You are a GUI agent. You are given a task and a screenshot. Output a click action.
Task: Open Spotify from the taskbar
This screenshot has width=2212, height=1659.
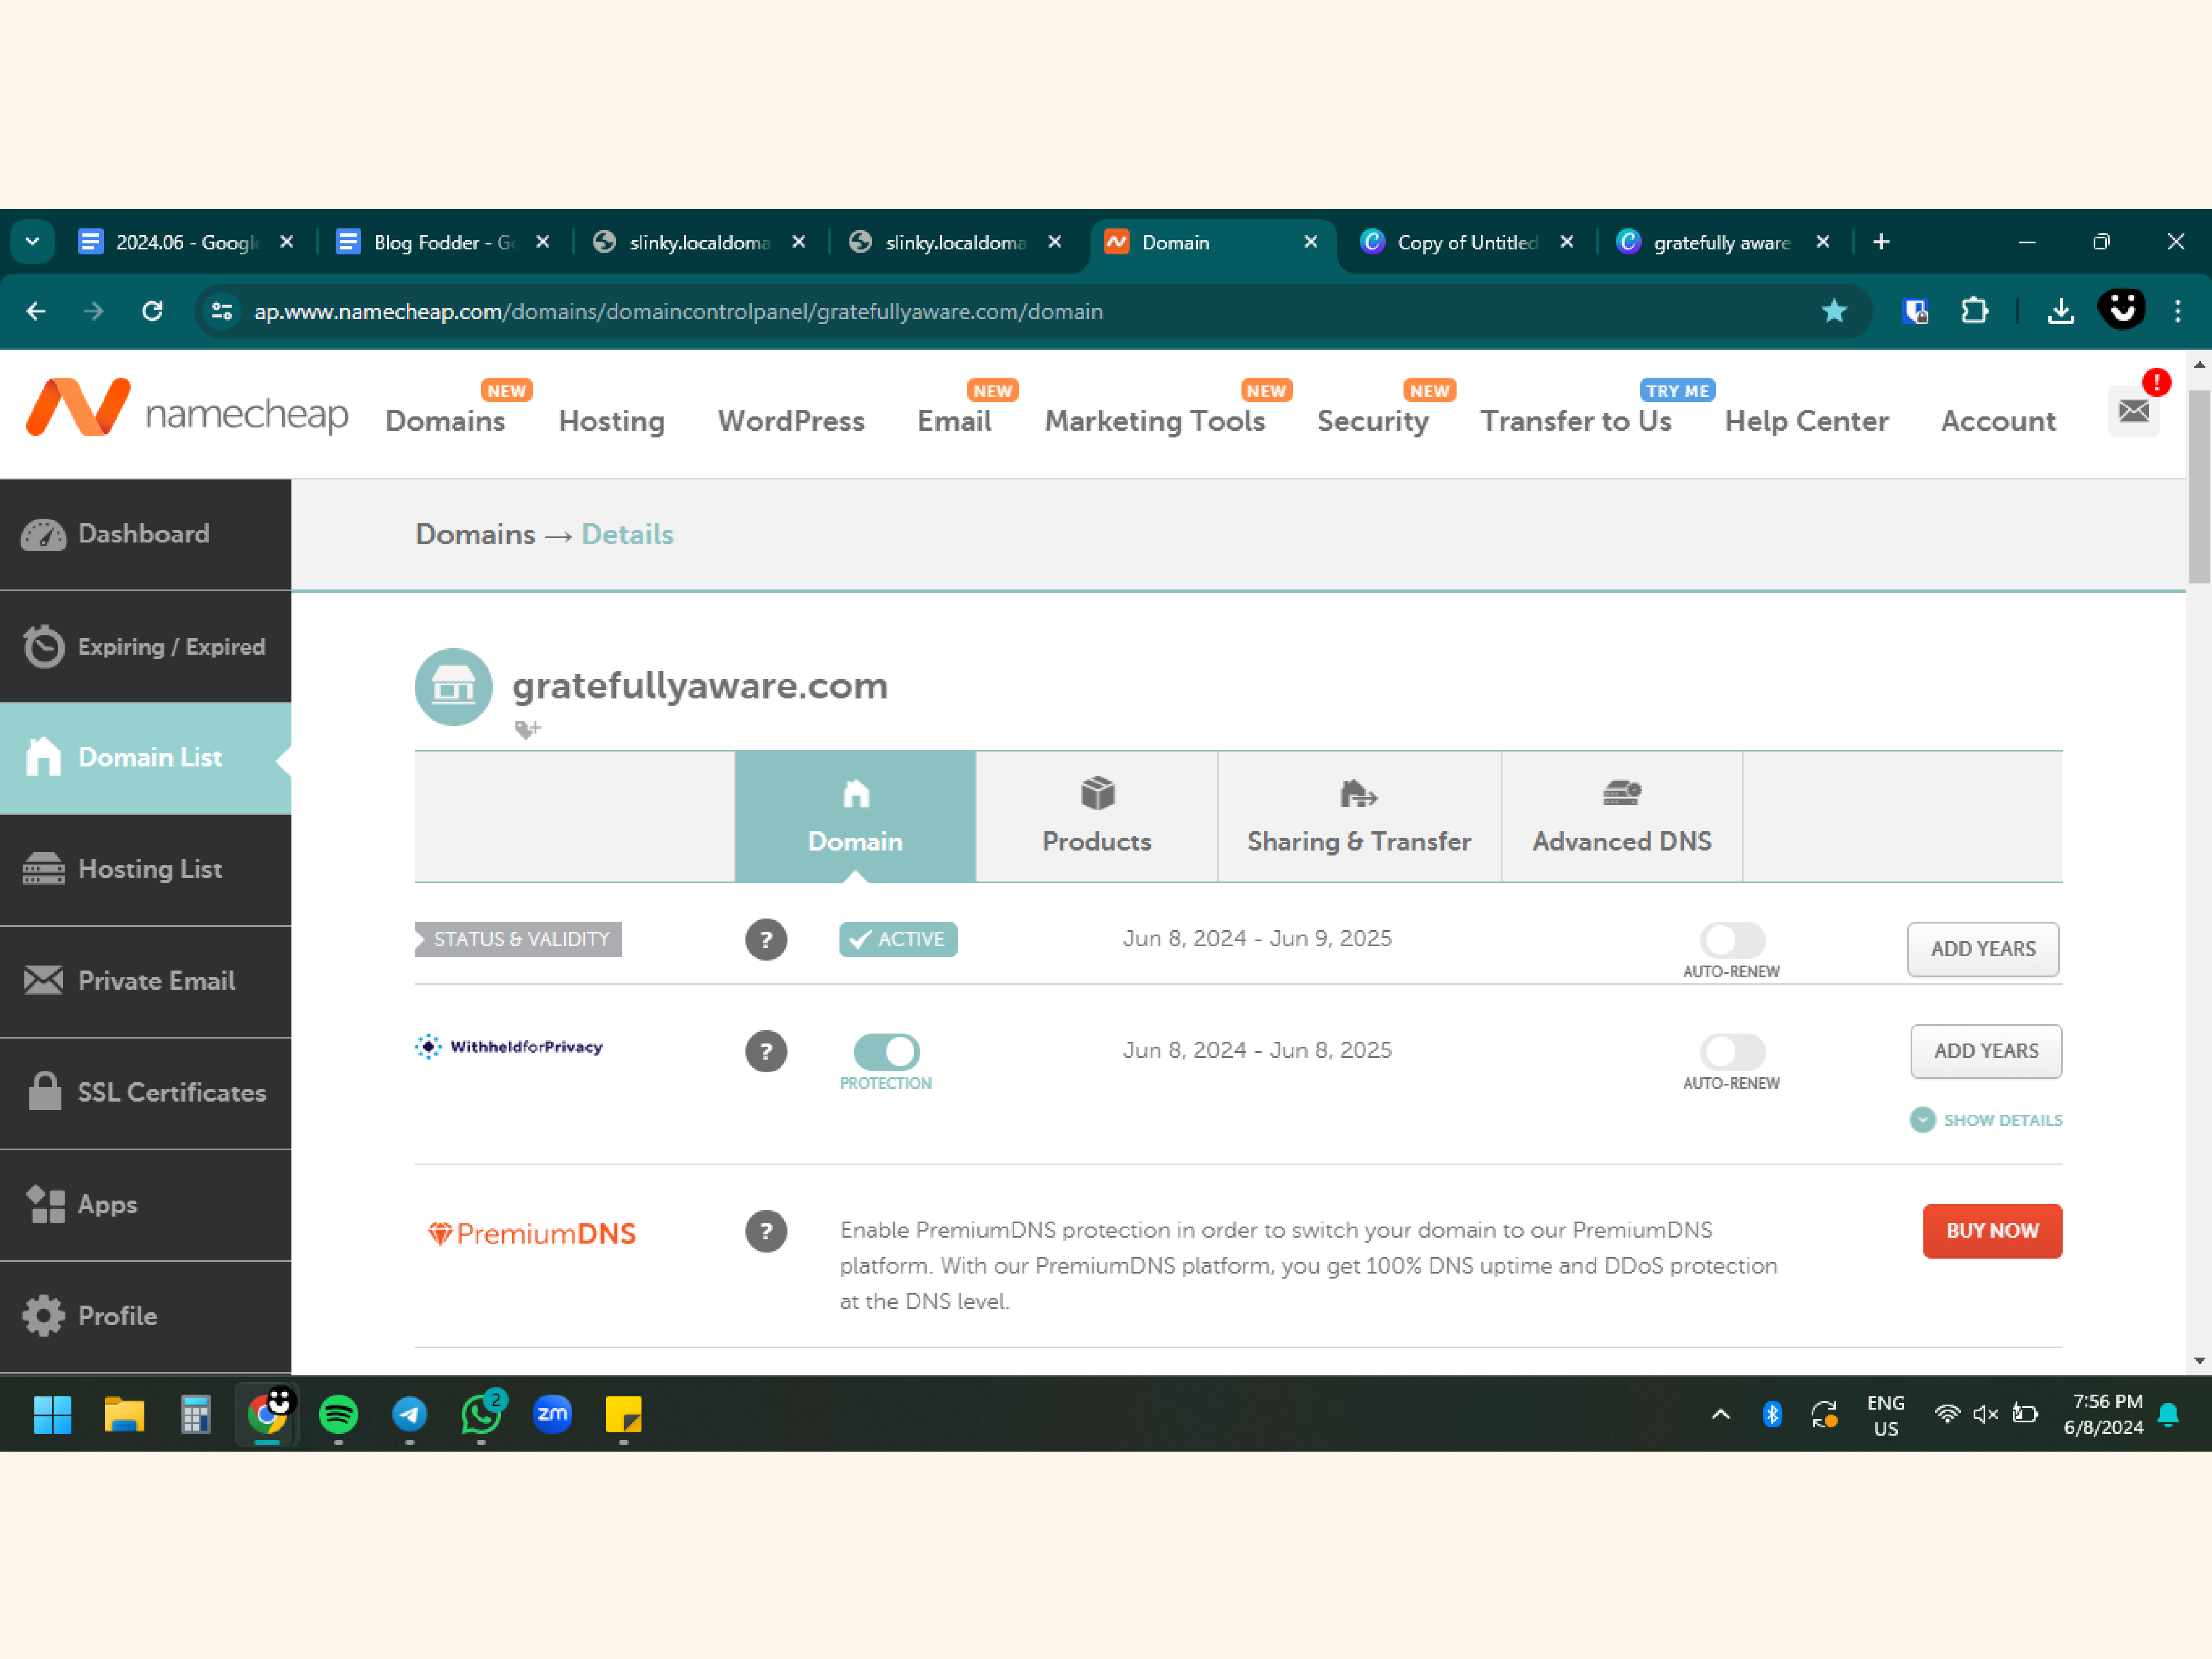click(x=338, y=1414)
